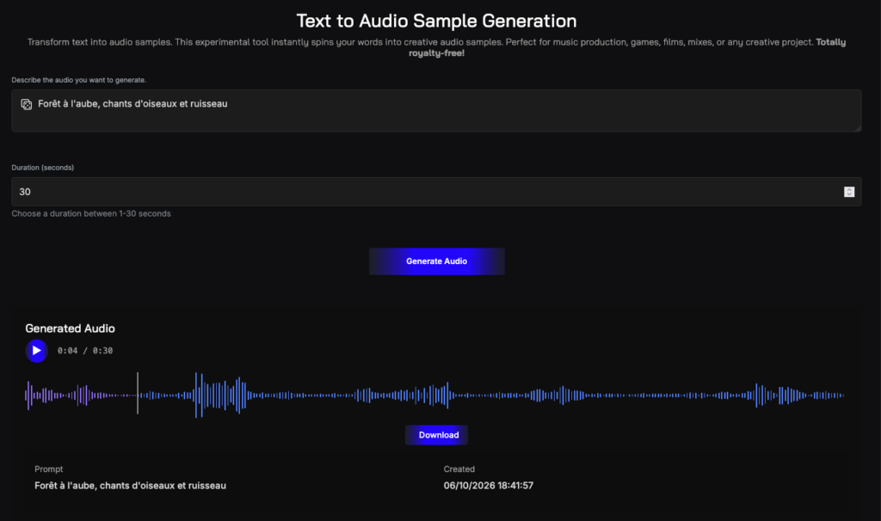Click the 0:04 / 0:30 playback time

[85, 351]
